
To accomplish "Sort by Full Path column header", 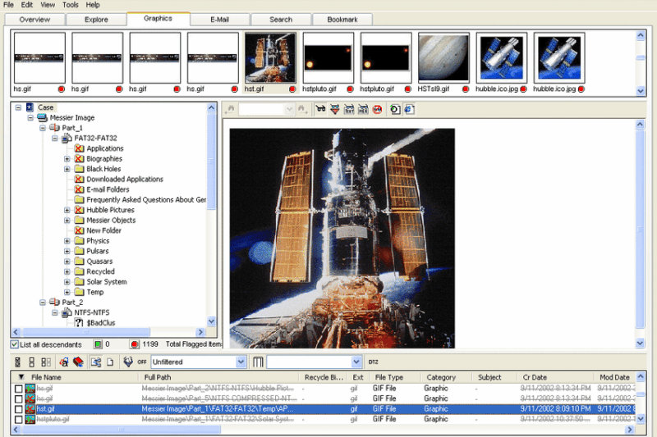I will 218,377.
